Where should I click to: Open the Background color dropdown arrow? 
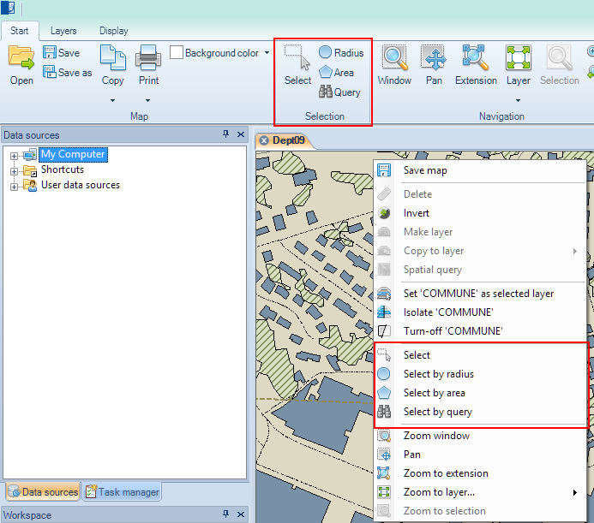point(267,53)
